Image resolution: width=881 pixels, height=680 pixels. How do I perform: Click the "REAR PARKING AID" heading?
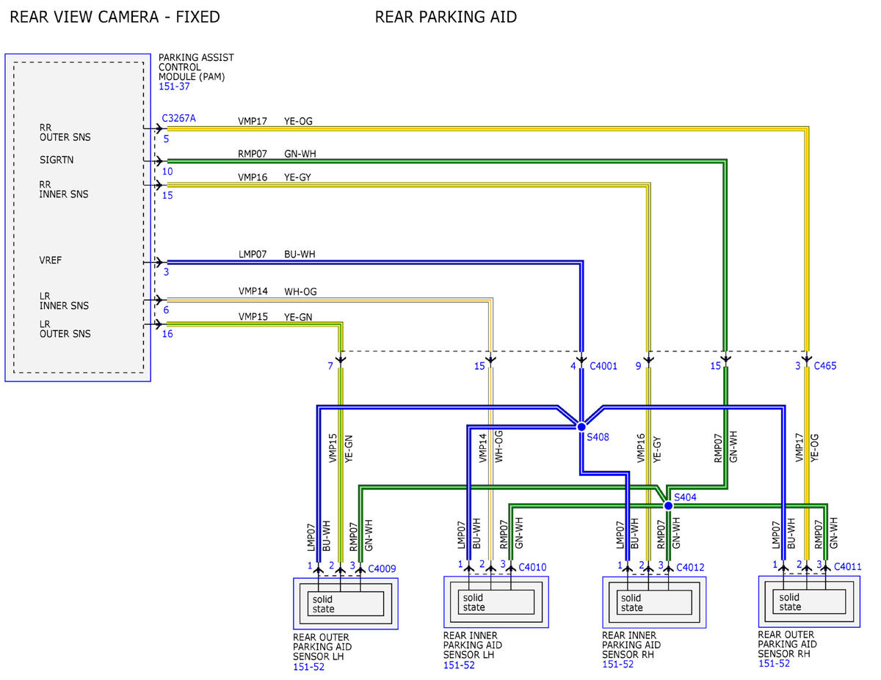(446, 17)
